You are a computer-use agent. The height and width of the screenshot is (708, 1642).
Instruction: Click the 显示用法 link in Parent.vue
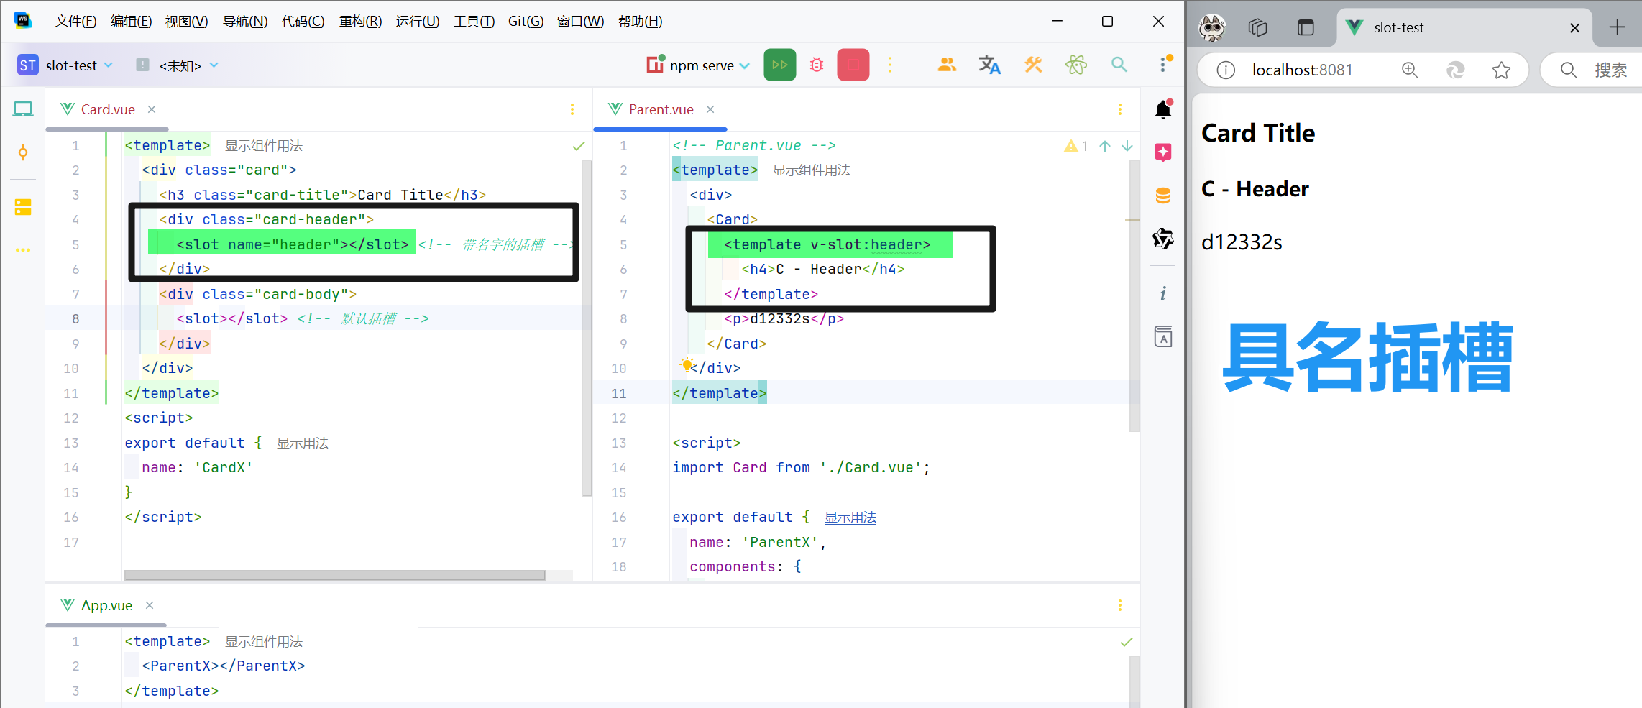[850, 518]
